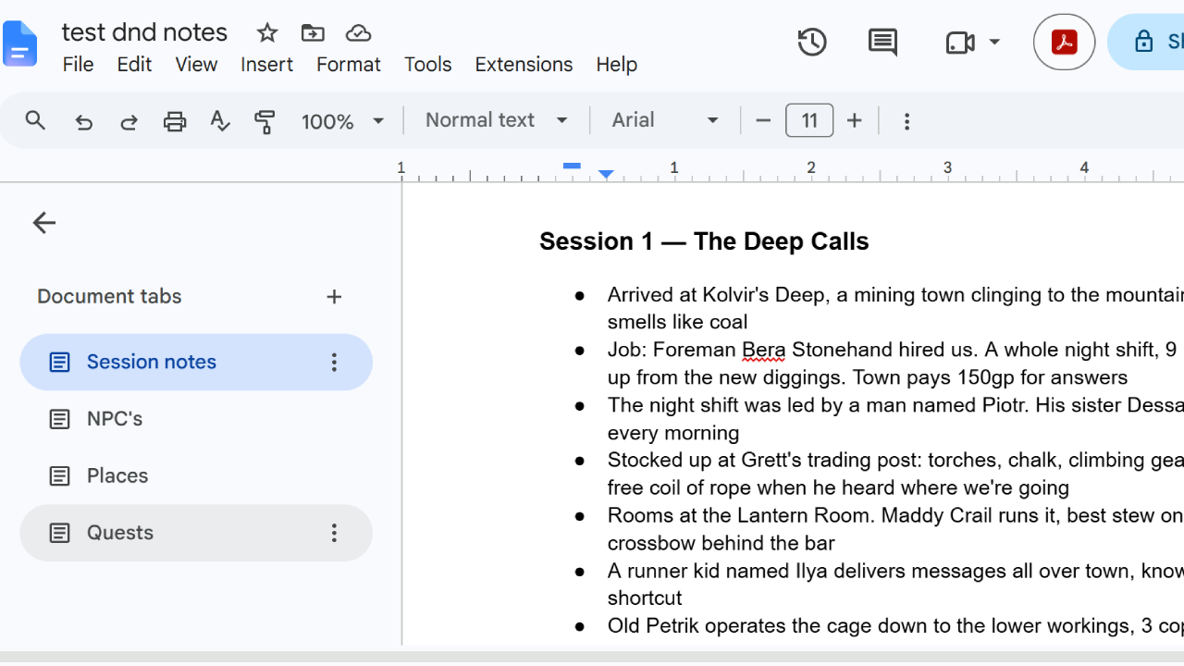The width and height of the screenshot is (1184, 666).
Task: Open the Normal text style dropdown
Action: click(497, 120)
